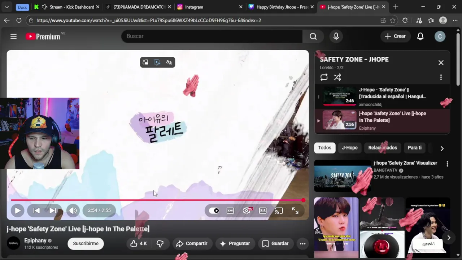Play the video

[18, 211]
